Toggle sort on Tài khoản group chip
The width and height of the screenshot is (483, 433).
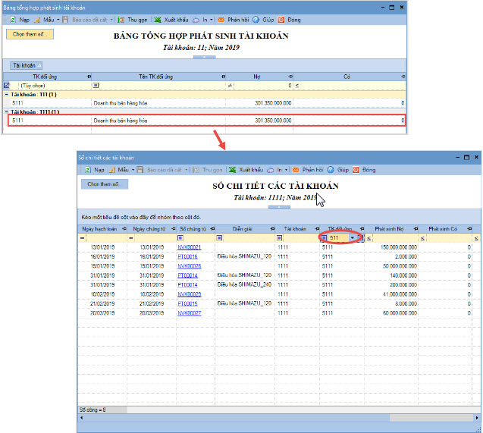27,65
